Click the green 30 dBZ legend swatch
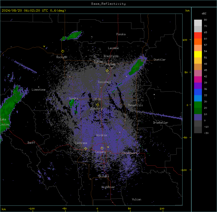The height and width of the screenshot is (212, 217). coord(198,105)
